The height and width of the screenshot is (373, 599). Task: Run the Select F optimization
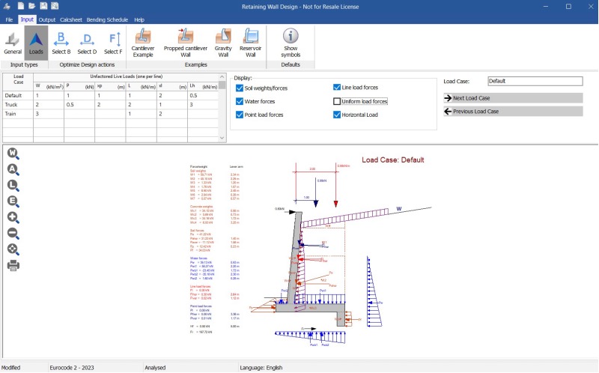(113, 43)
